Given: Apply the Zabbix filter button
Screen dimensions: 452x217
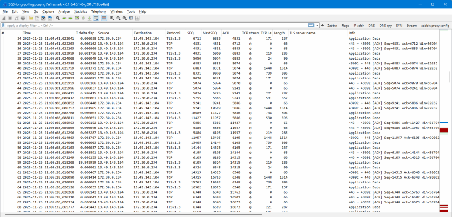Looking at the screenshot, I should click(332, 26).
